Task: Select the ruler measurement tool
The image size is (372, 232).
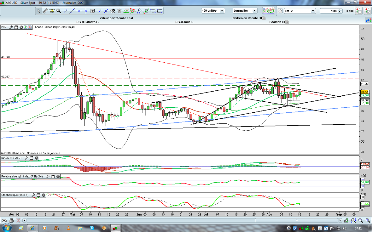Action: tap(45, 11)
